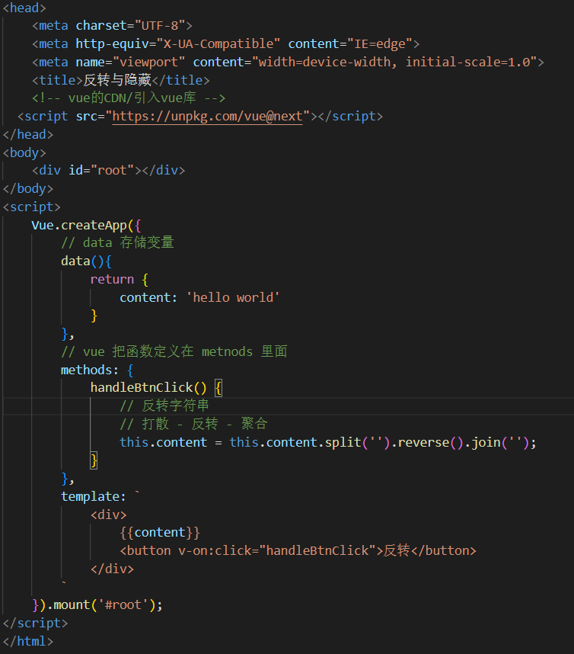The height and width of the screenshot is (654, 574).
Task: Click the meta name="viewport" text
Action: [x=108, y=63]
